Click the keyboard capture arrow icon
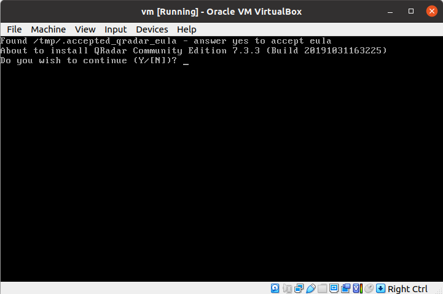 click(380, 288)
